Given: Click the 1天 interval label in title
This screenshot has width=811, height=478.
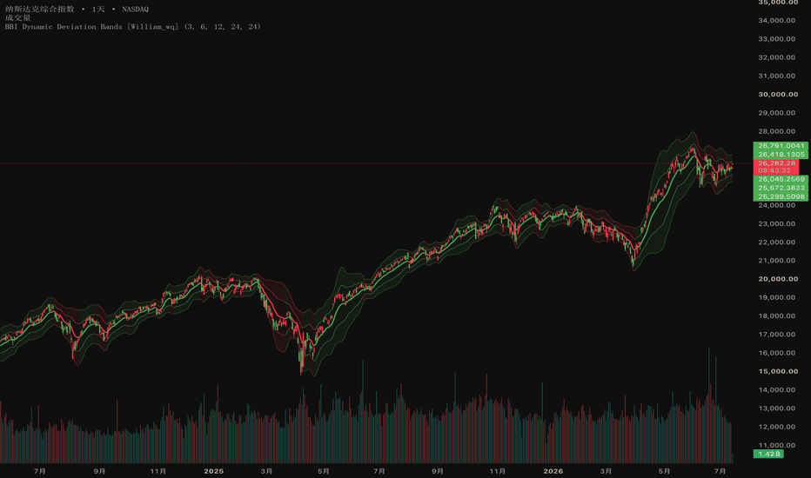Looking at the screenshot, I should [98, 10].
